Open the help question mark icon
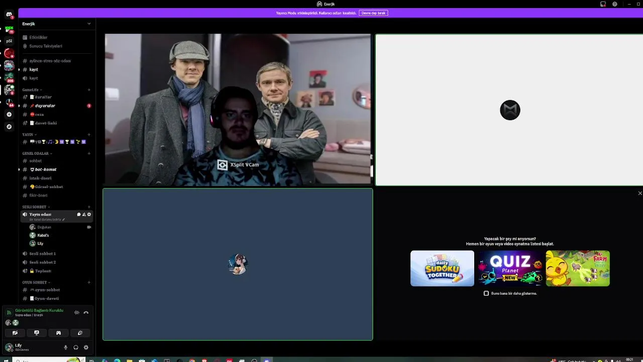The image size is (643, 362). pos(615,4)
